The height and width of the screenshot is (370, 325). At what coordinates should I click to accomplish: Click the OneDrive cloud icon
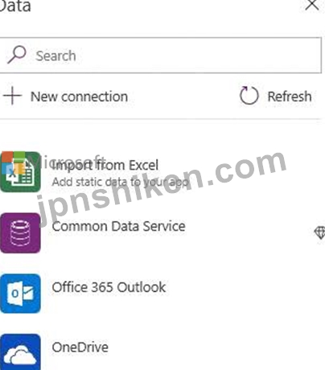(x=20, y=352)
